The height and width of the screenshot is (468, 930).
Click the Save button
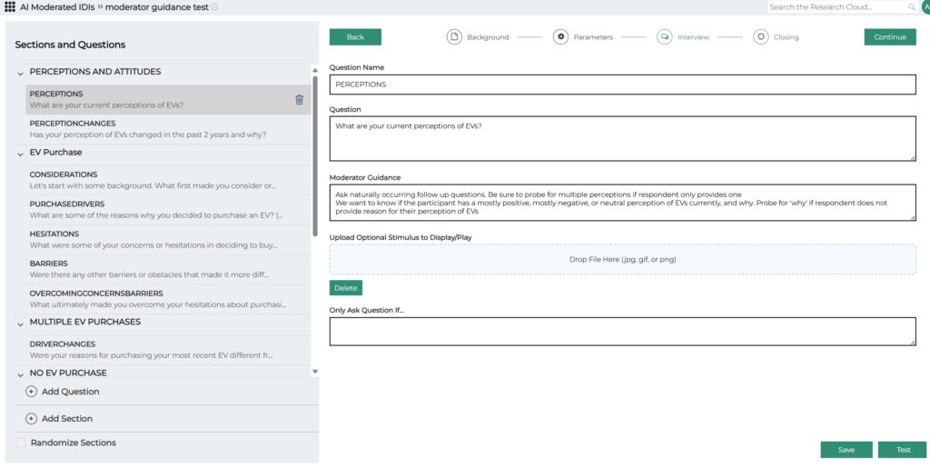coord(846,450)
